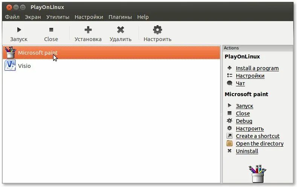Click large paint pencil-cup thumbnail in Actions panel
Image resolution: width=297 pixels, height=187 pixels.
(x=257, y=173)
